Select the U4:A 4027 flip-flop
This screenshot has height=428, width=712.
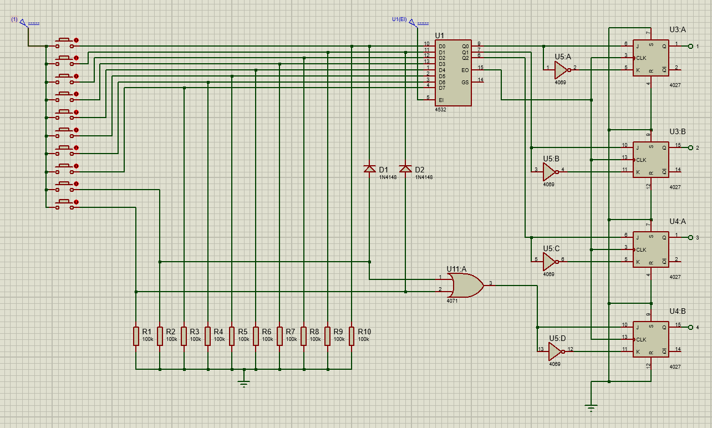pyautogui.click(x=652, y=249)
